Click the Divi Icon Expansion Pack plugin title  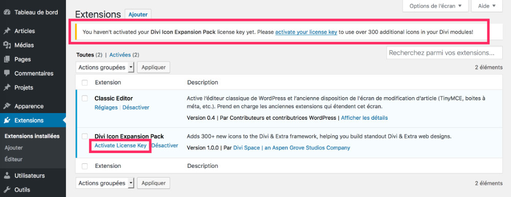pyautogui.click(x=129, y=136)
